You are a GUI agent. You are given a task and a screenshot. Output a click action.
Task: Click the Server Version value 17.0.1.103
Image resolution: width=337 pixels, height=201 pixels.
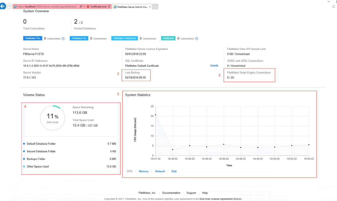(x=30, y=78)
